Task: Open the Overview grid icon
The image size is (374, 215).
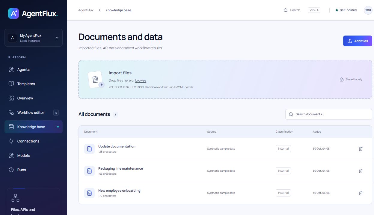Action: (11, 98)
